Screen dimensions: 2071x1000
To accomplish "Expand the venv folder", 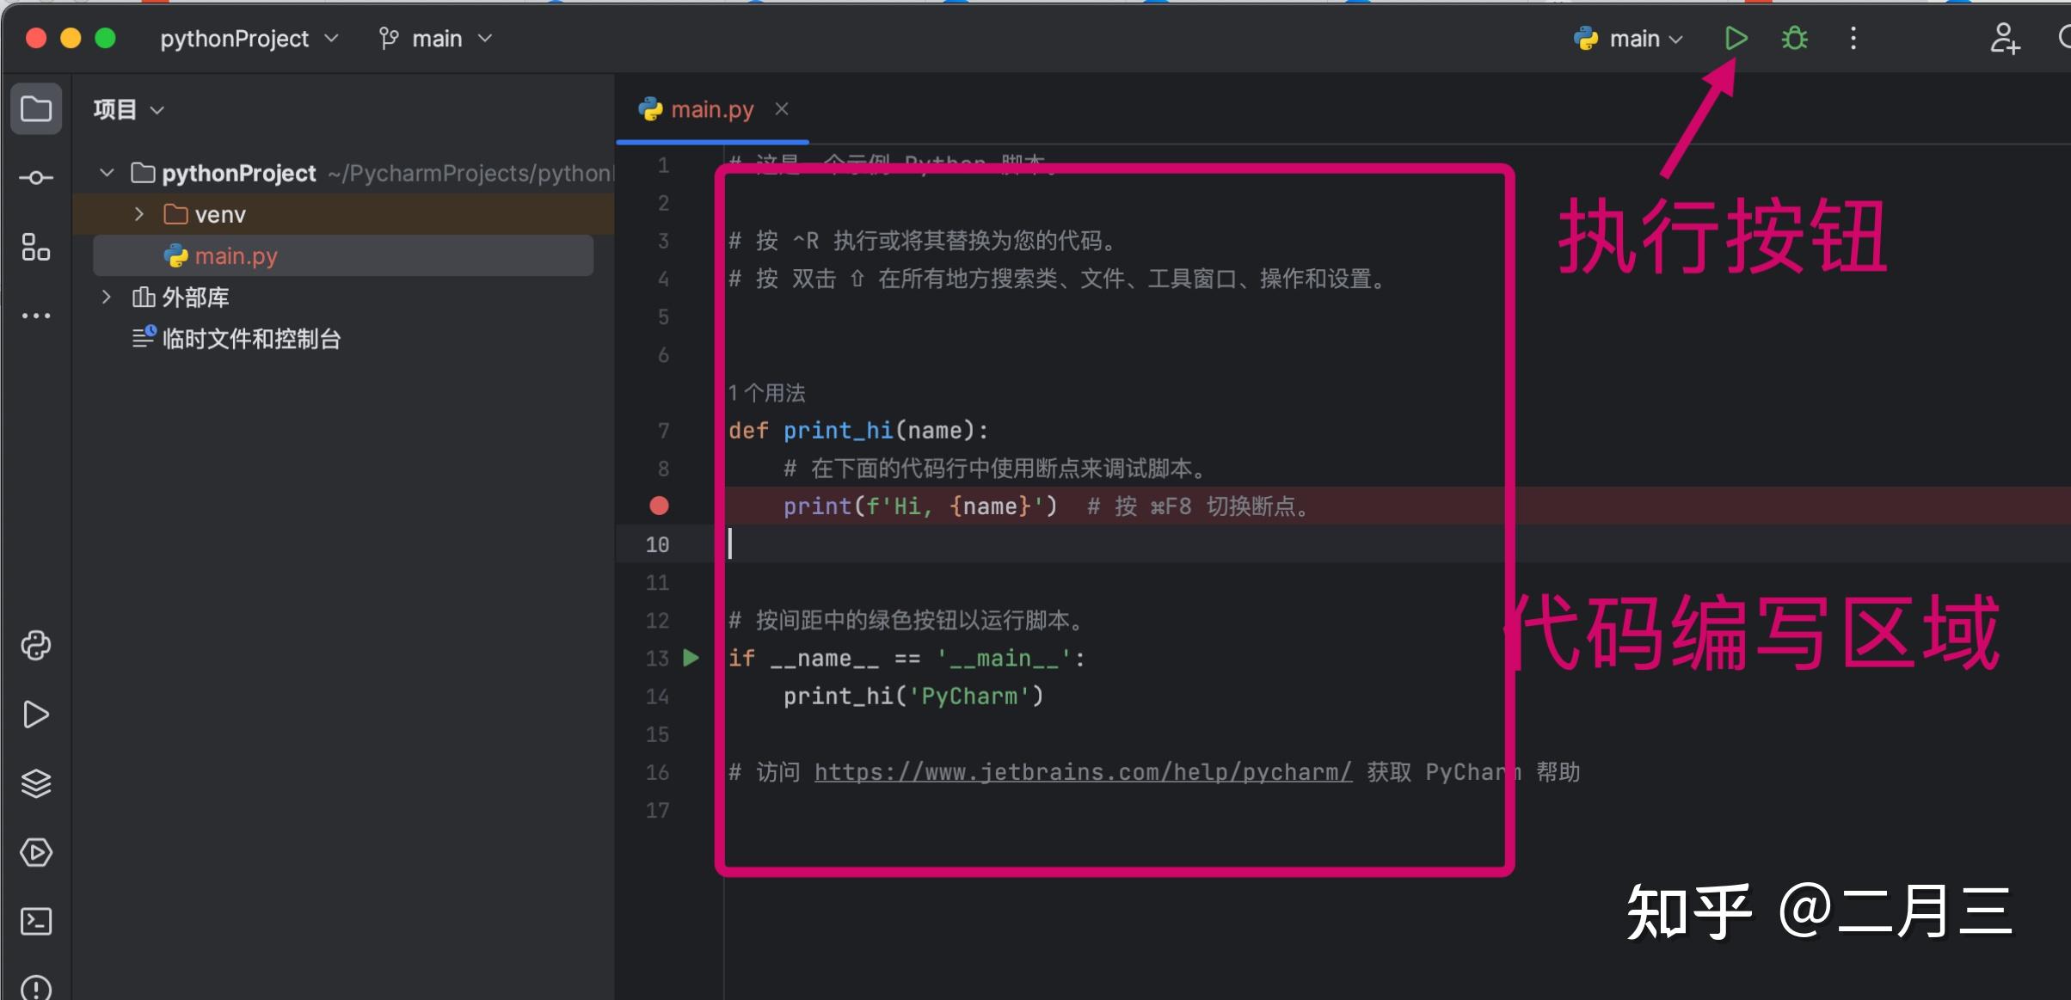I will [x=138, y=213].
